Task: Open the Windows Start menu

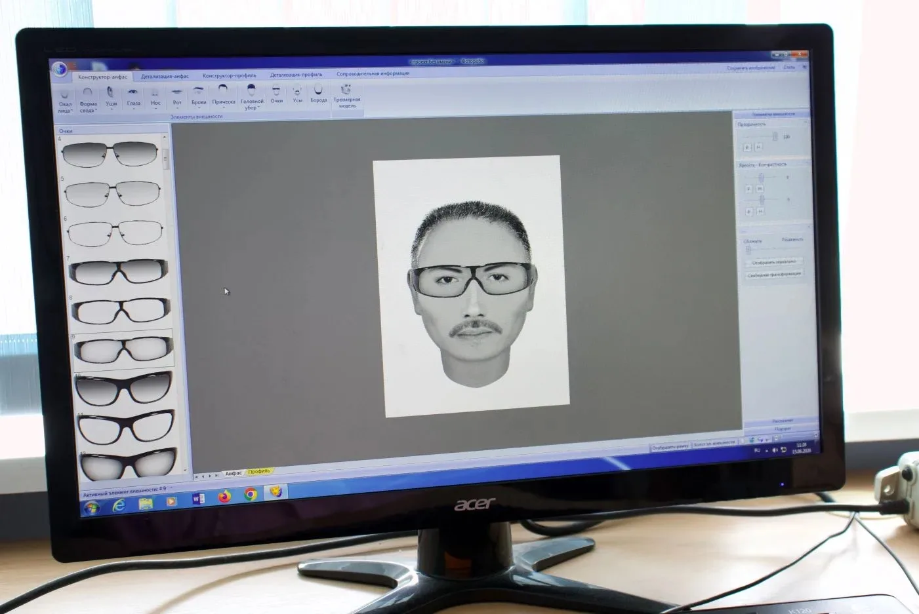Action: point(91,508)
